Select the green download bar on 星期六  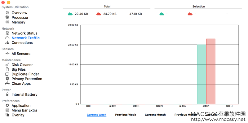[202, 74]
